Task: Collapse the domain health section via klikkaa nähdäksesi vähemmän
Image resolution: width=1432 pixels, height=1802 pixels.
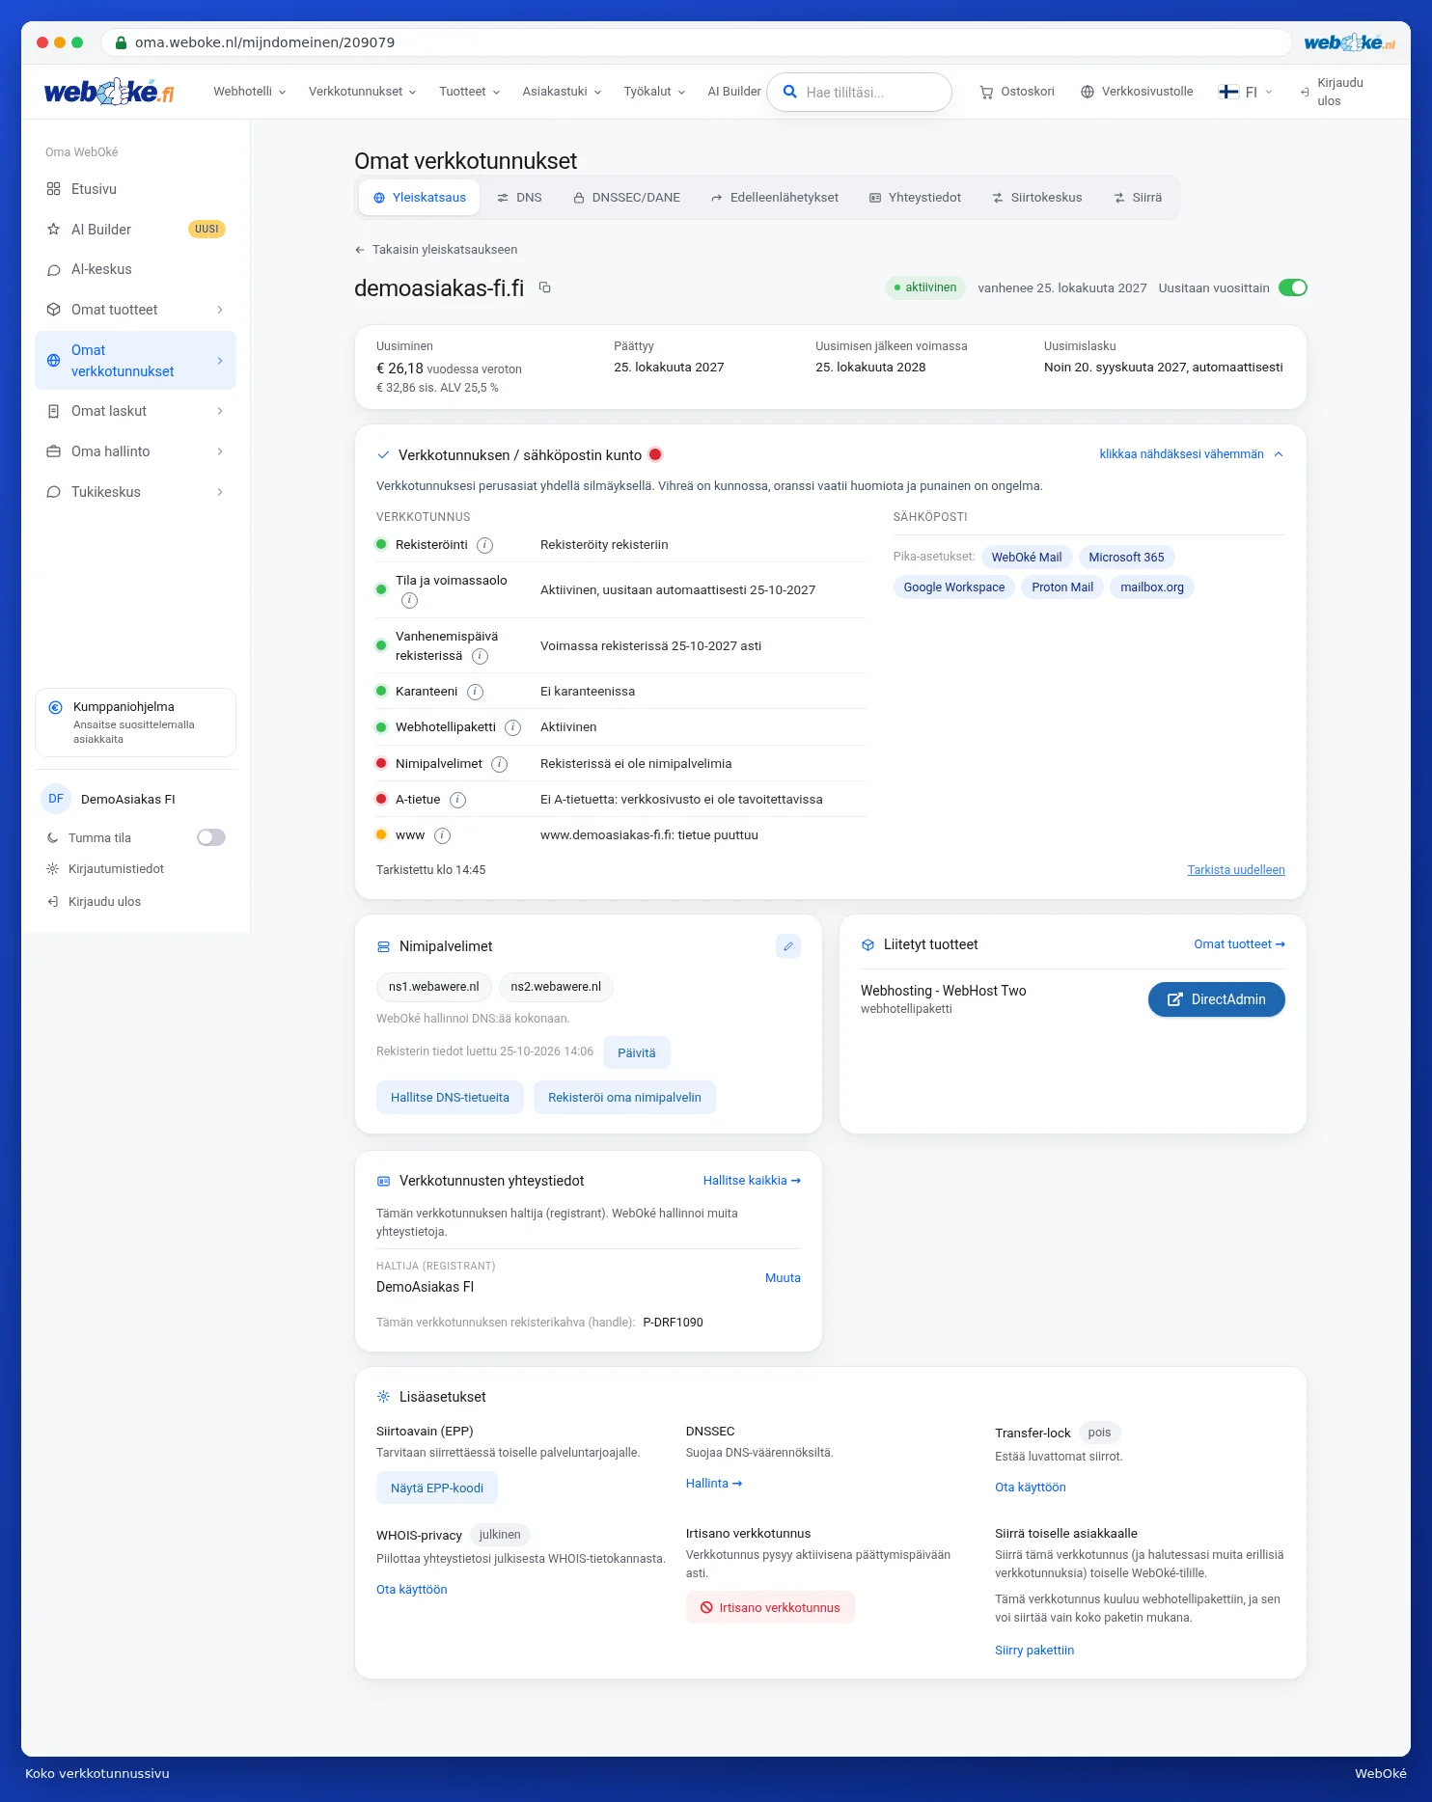Action: pyautogui.click(x=1192, y=454)
